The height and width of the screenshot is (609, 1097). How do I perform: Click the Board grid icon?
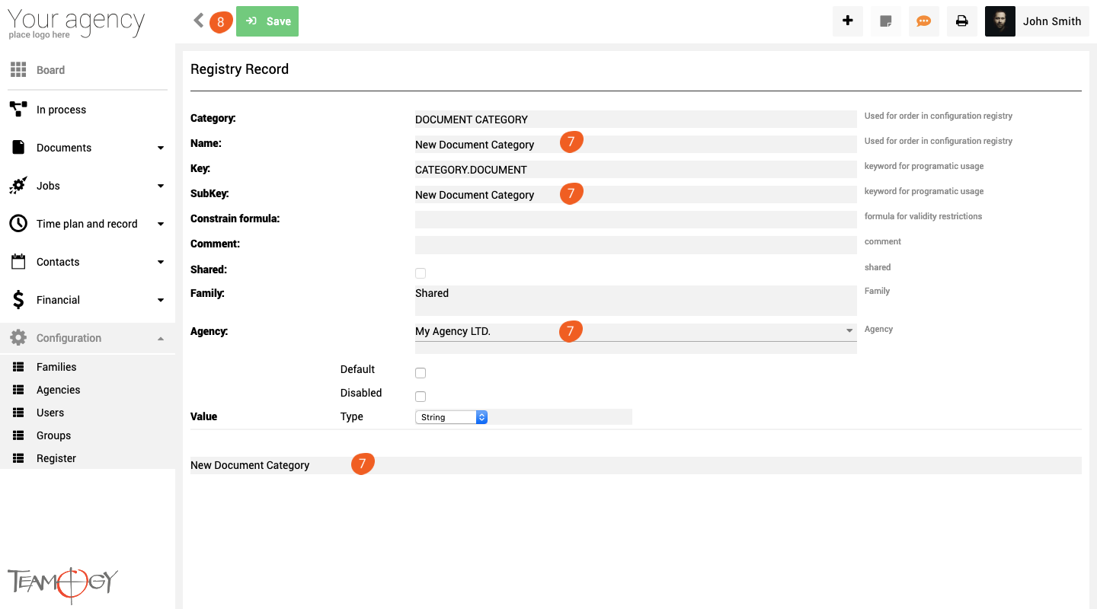[x=18, y=70]
